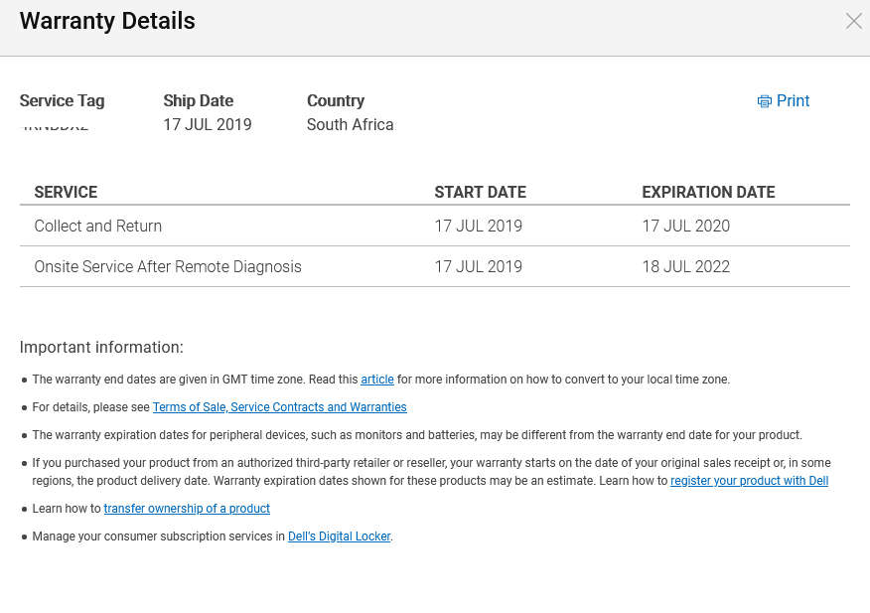Viewport: 870px width, 613px height.
Task: Click the South Africa country value
Action: click(350, 125)
